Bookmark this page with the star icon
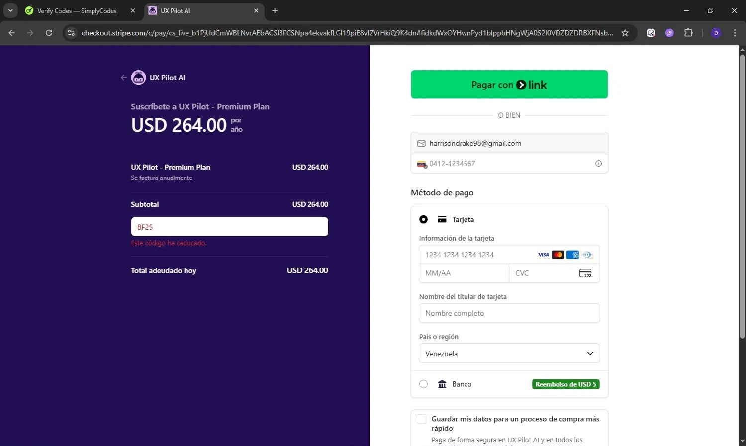This screenshot has height=446, width=746. pos(625,33)
